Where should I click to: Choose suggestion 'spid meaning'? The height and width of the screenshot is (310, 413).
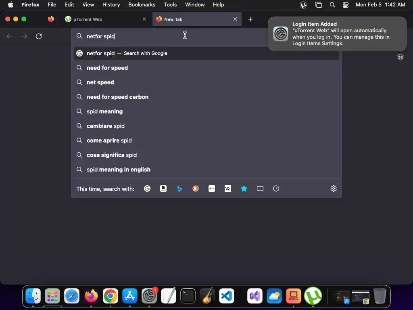(x=206, y=111)
